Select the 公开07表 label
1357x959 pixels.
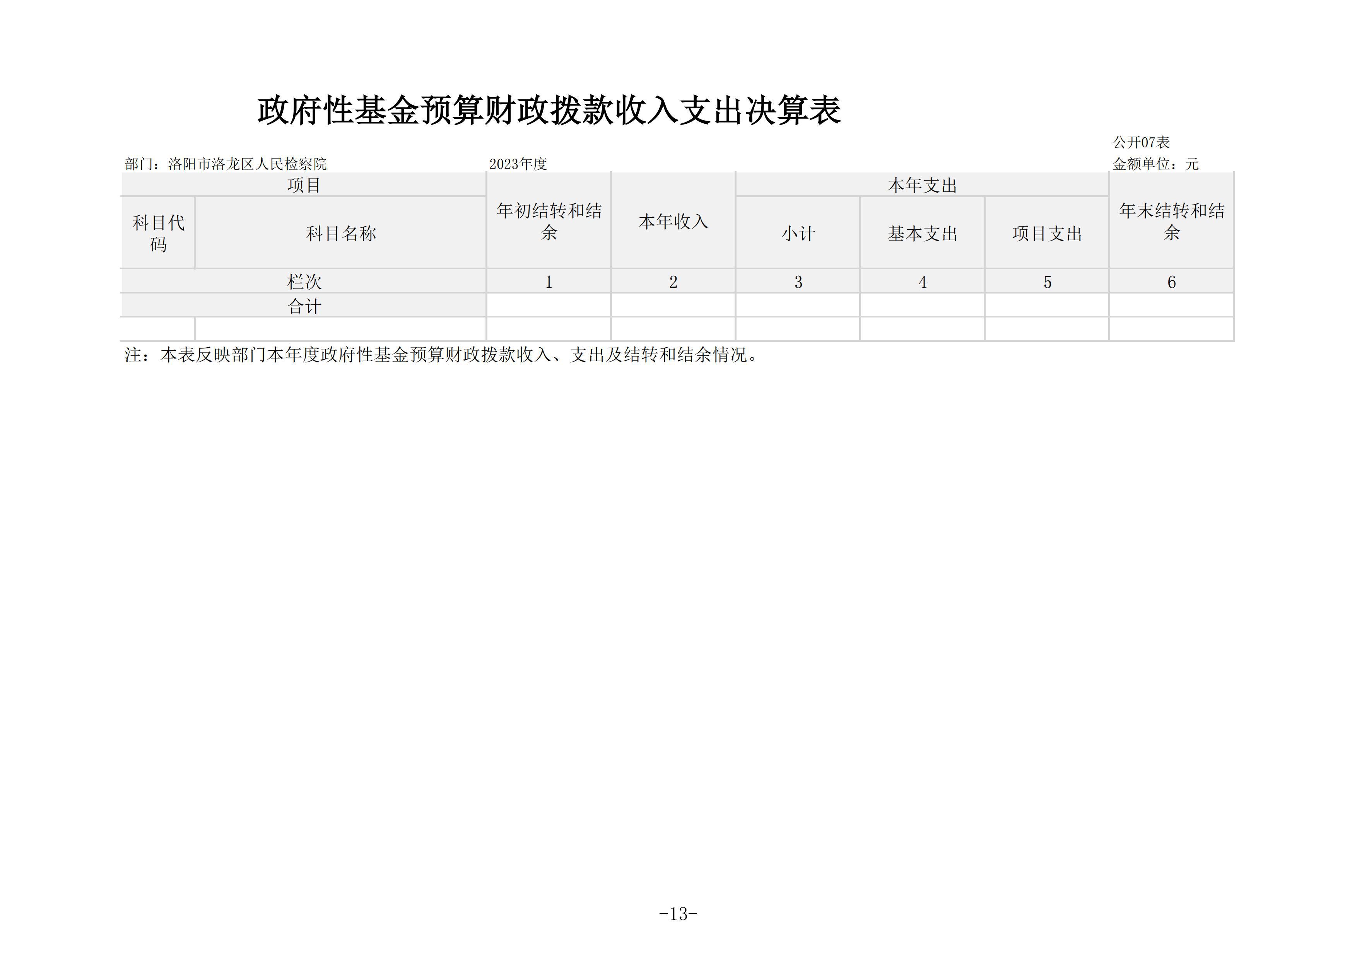tap(1141, 142)
